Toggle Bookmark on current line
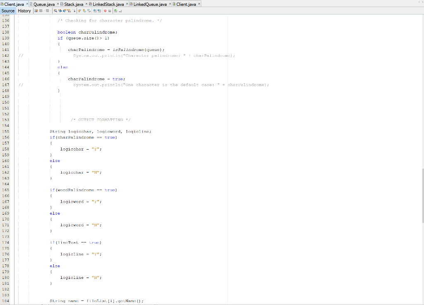The image size is (424, 305). [89, 11]
